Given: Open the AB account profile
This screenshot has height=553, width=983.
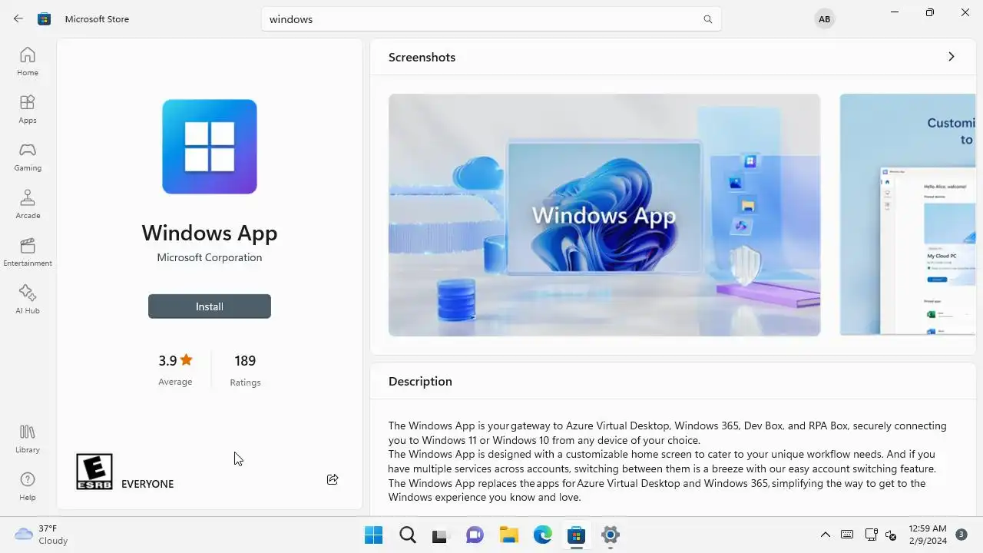Looking at the screenshot, I should [825, 19].
